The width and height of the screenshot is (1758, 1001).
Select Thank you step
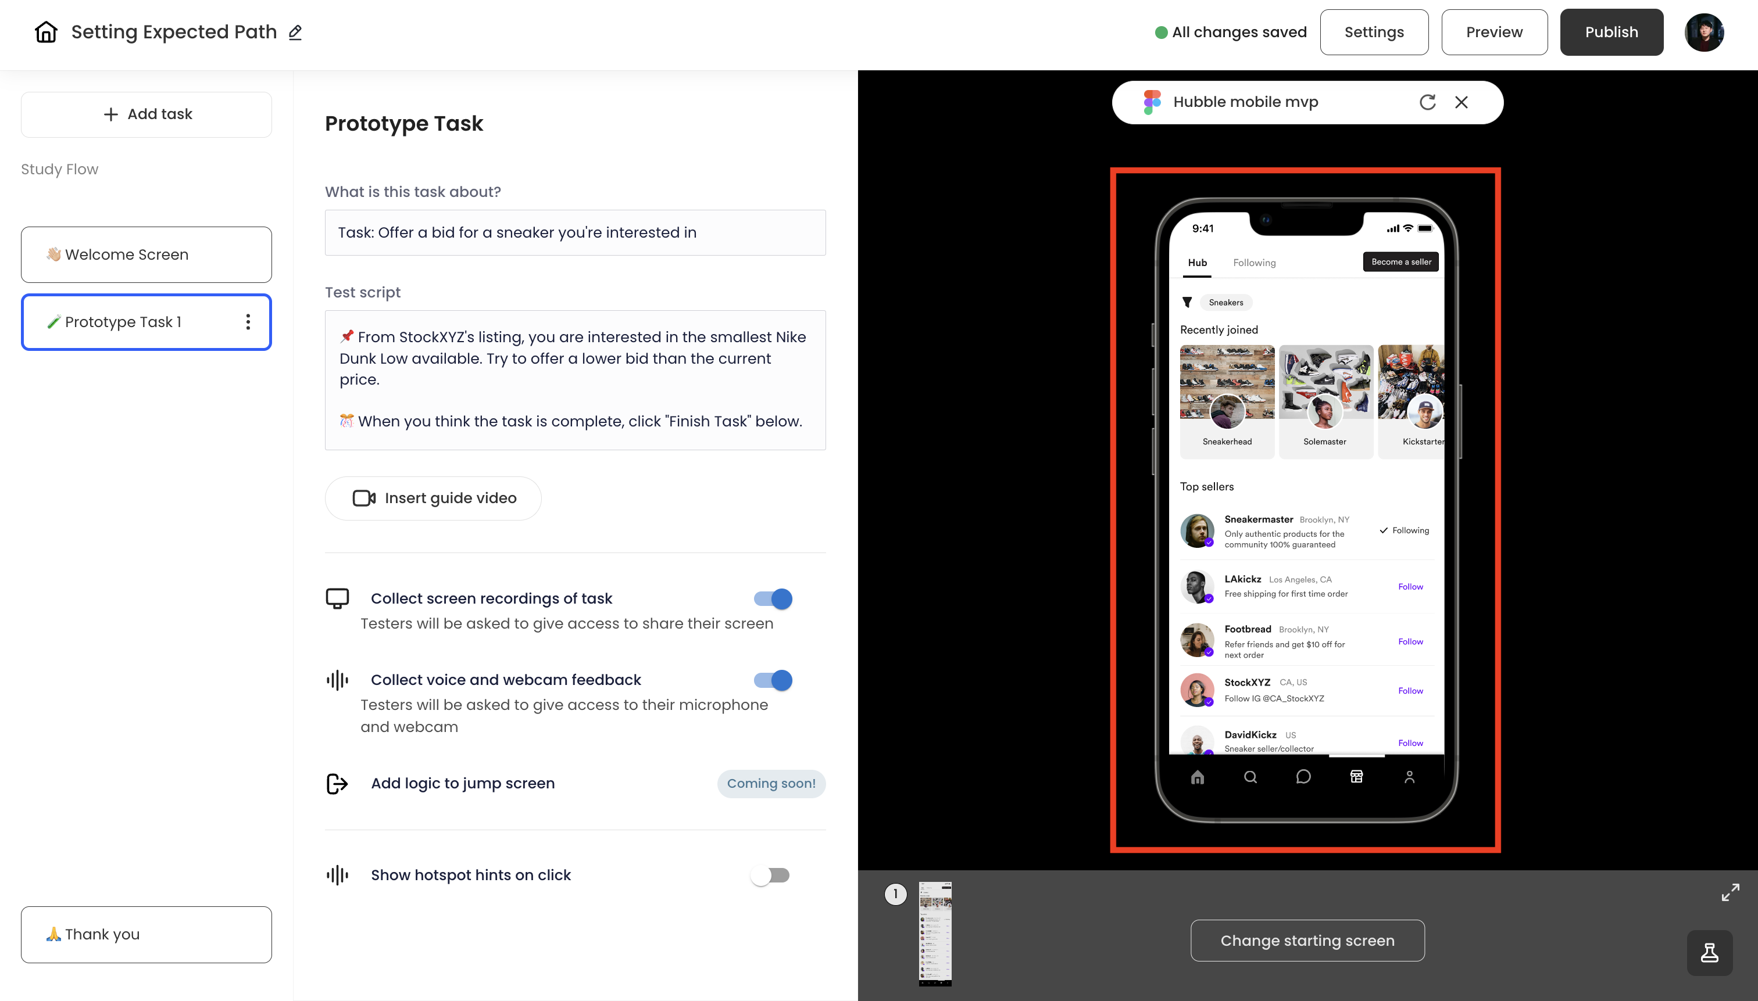[x=146, y=934]
